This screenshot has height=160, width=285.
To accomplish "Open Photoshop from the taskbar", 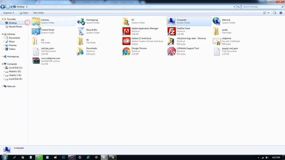I will 63,157.
